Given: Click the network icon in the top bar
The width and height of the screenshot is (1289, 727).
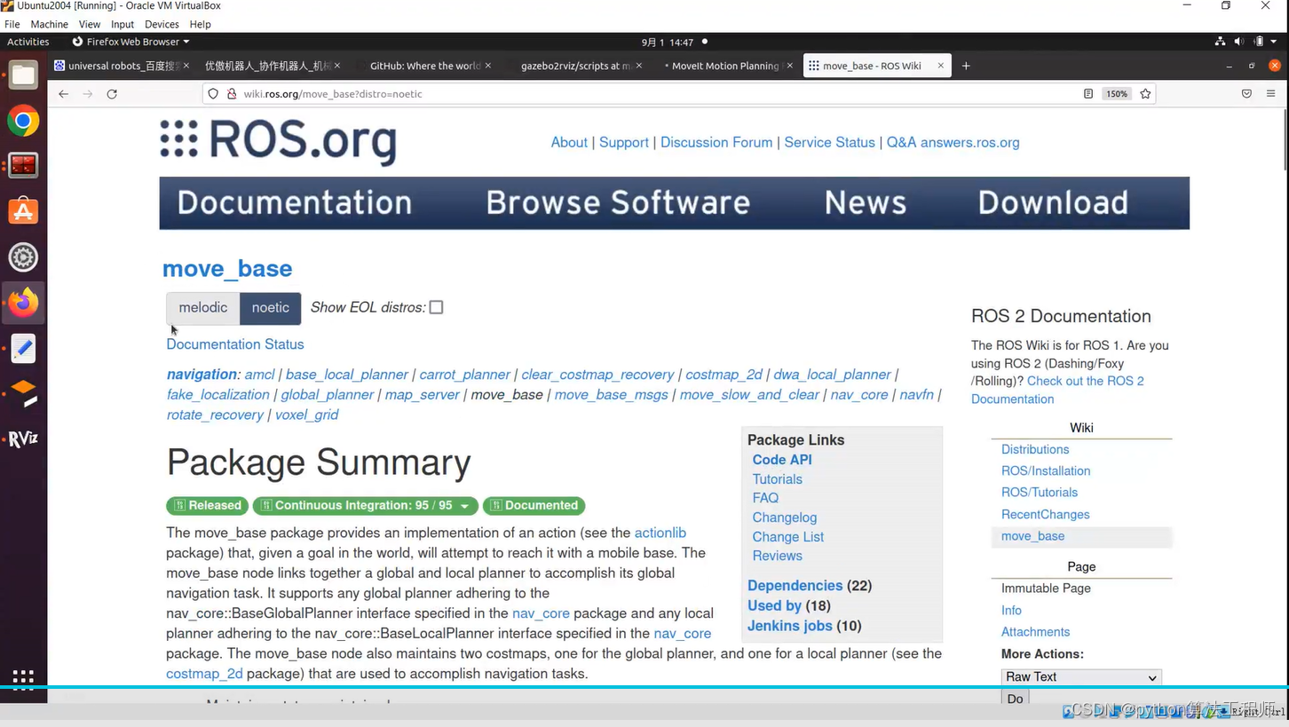Looking at the screenshot, I should click(1220, 42).
